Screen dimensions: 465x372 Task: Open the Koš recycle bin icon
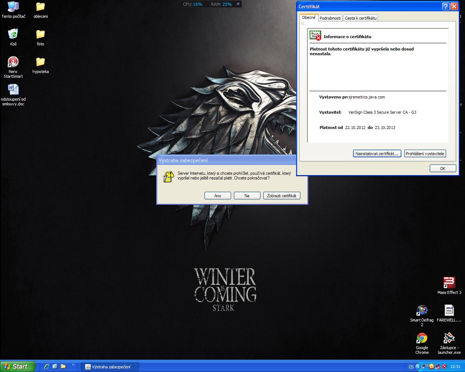pyautogui.click(x=13, y=37)
